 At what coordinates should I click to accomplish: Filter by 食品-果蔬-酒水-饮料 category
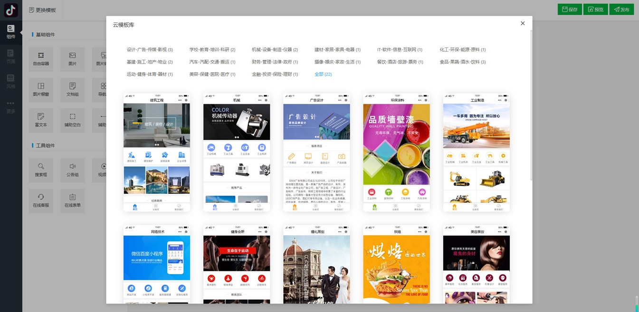point(463,62)
